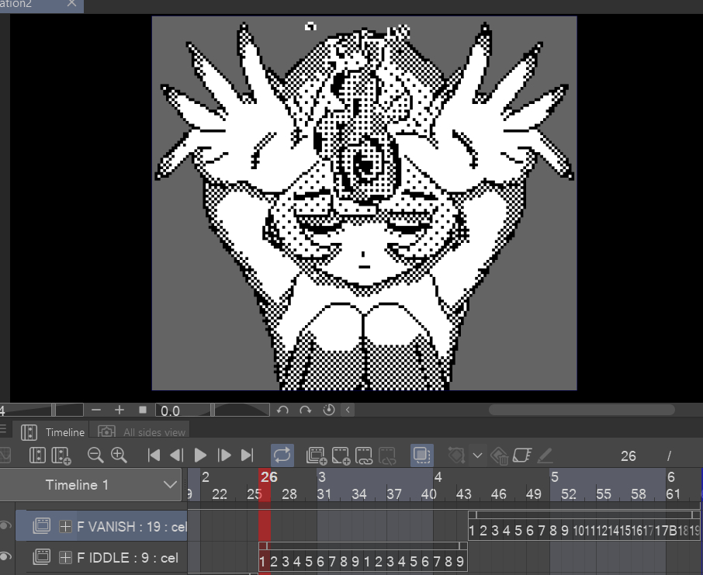Step to the previous frame
Image resolution: width=703 pixels, height=575 pixels.
177,455
